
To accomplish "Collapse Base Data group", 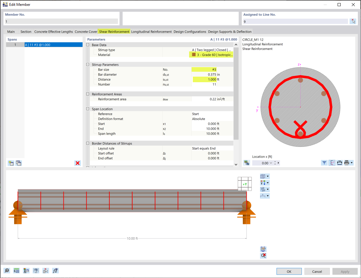I will coord(88,45).
